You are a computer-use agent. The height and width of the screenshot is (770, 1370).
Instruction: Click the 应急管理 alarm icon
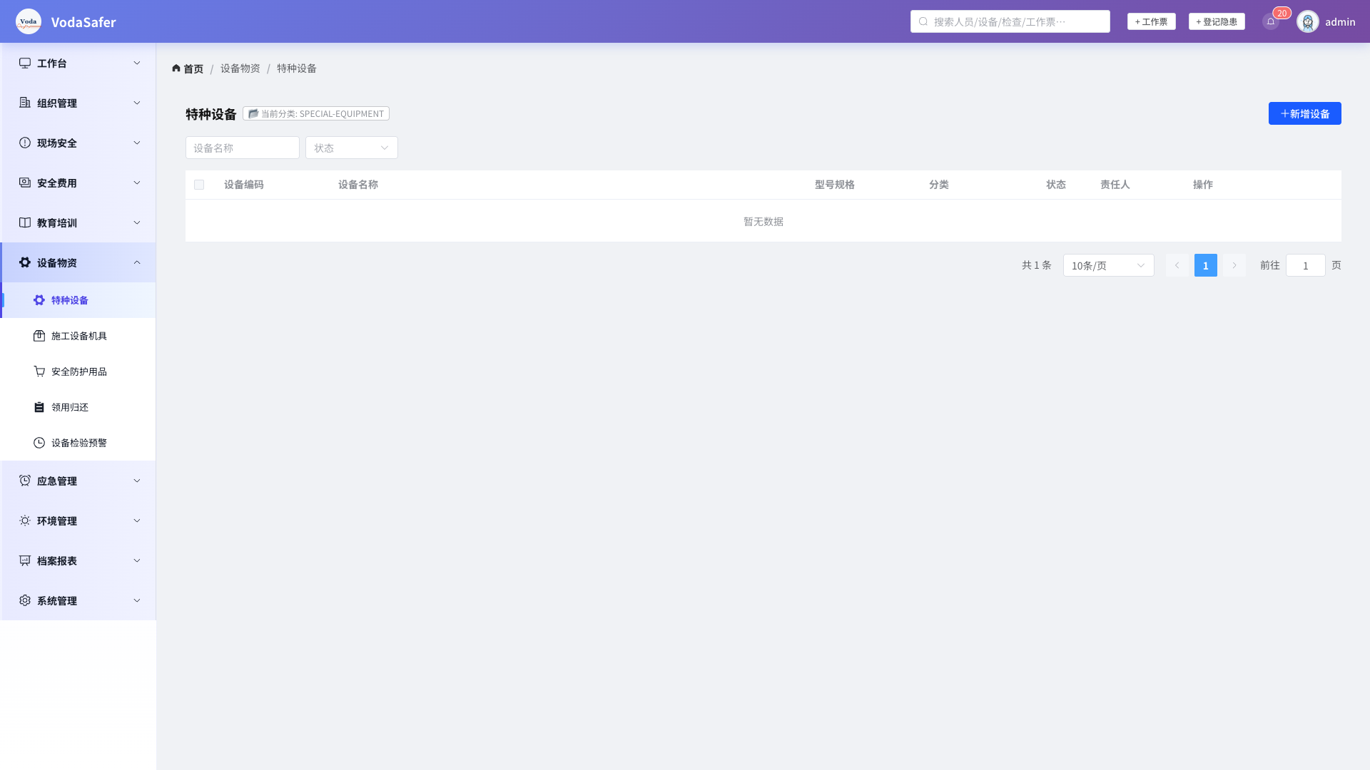point(25,481)
